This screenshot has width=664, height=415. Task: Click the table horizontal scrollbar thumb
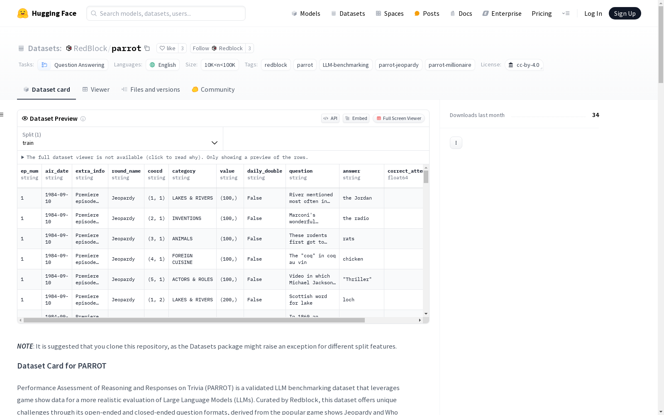click(194, 320)
